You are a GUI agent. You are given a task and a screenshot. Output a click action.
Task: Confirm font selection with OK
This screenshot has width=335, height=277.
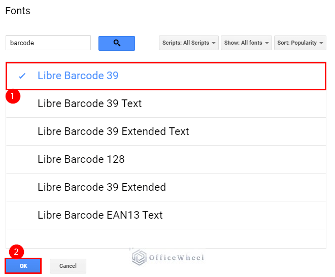[23, 266]
